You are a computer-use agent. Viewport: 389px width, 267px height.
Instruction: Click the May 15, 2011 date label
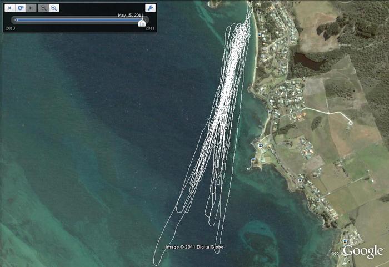click(x=131, y=16)
